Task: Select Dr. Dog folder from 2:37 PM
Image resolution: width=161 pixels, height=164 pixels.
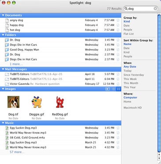Action: (60, 54)
